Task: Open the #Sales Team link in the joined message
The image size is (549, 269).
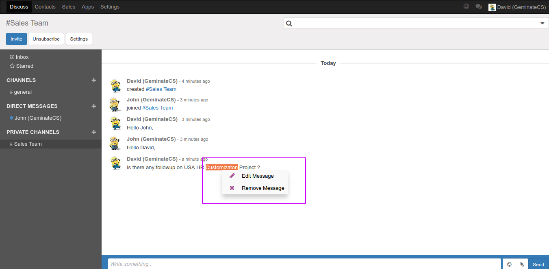Action: pos(158,108)
